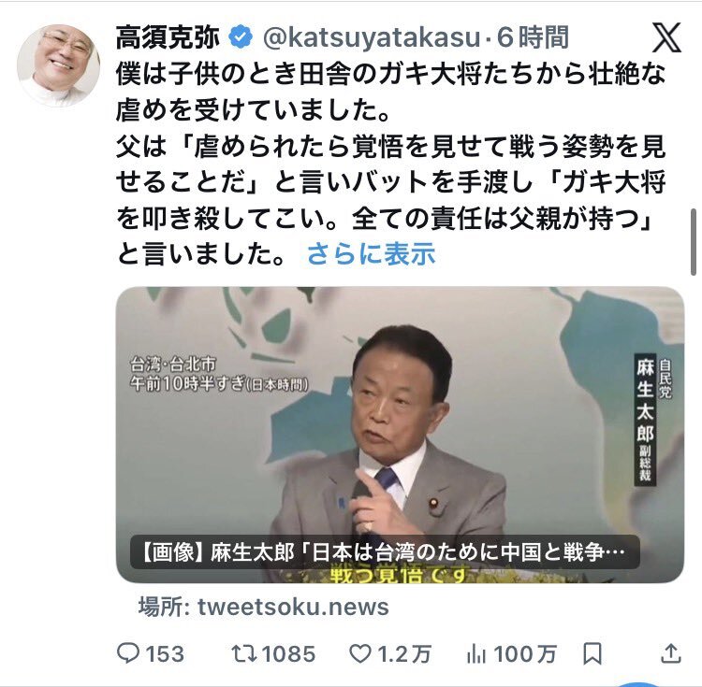Click the 1085 repost count
Viewport: 702px width, 687px height.
point(288,654)
